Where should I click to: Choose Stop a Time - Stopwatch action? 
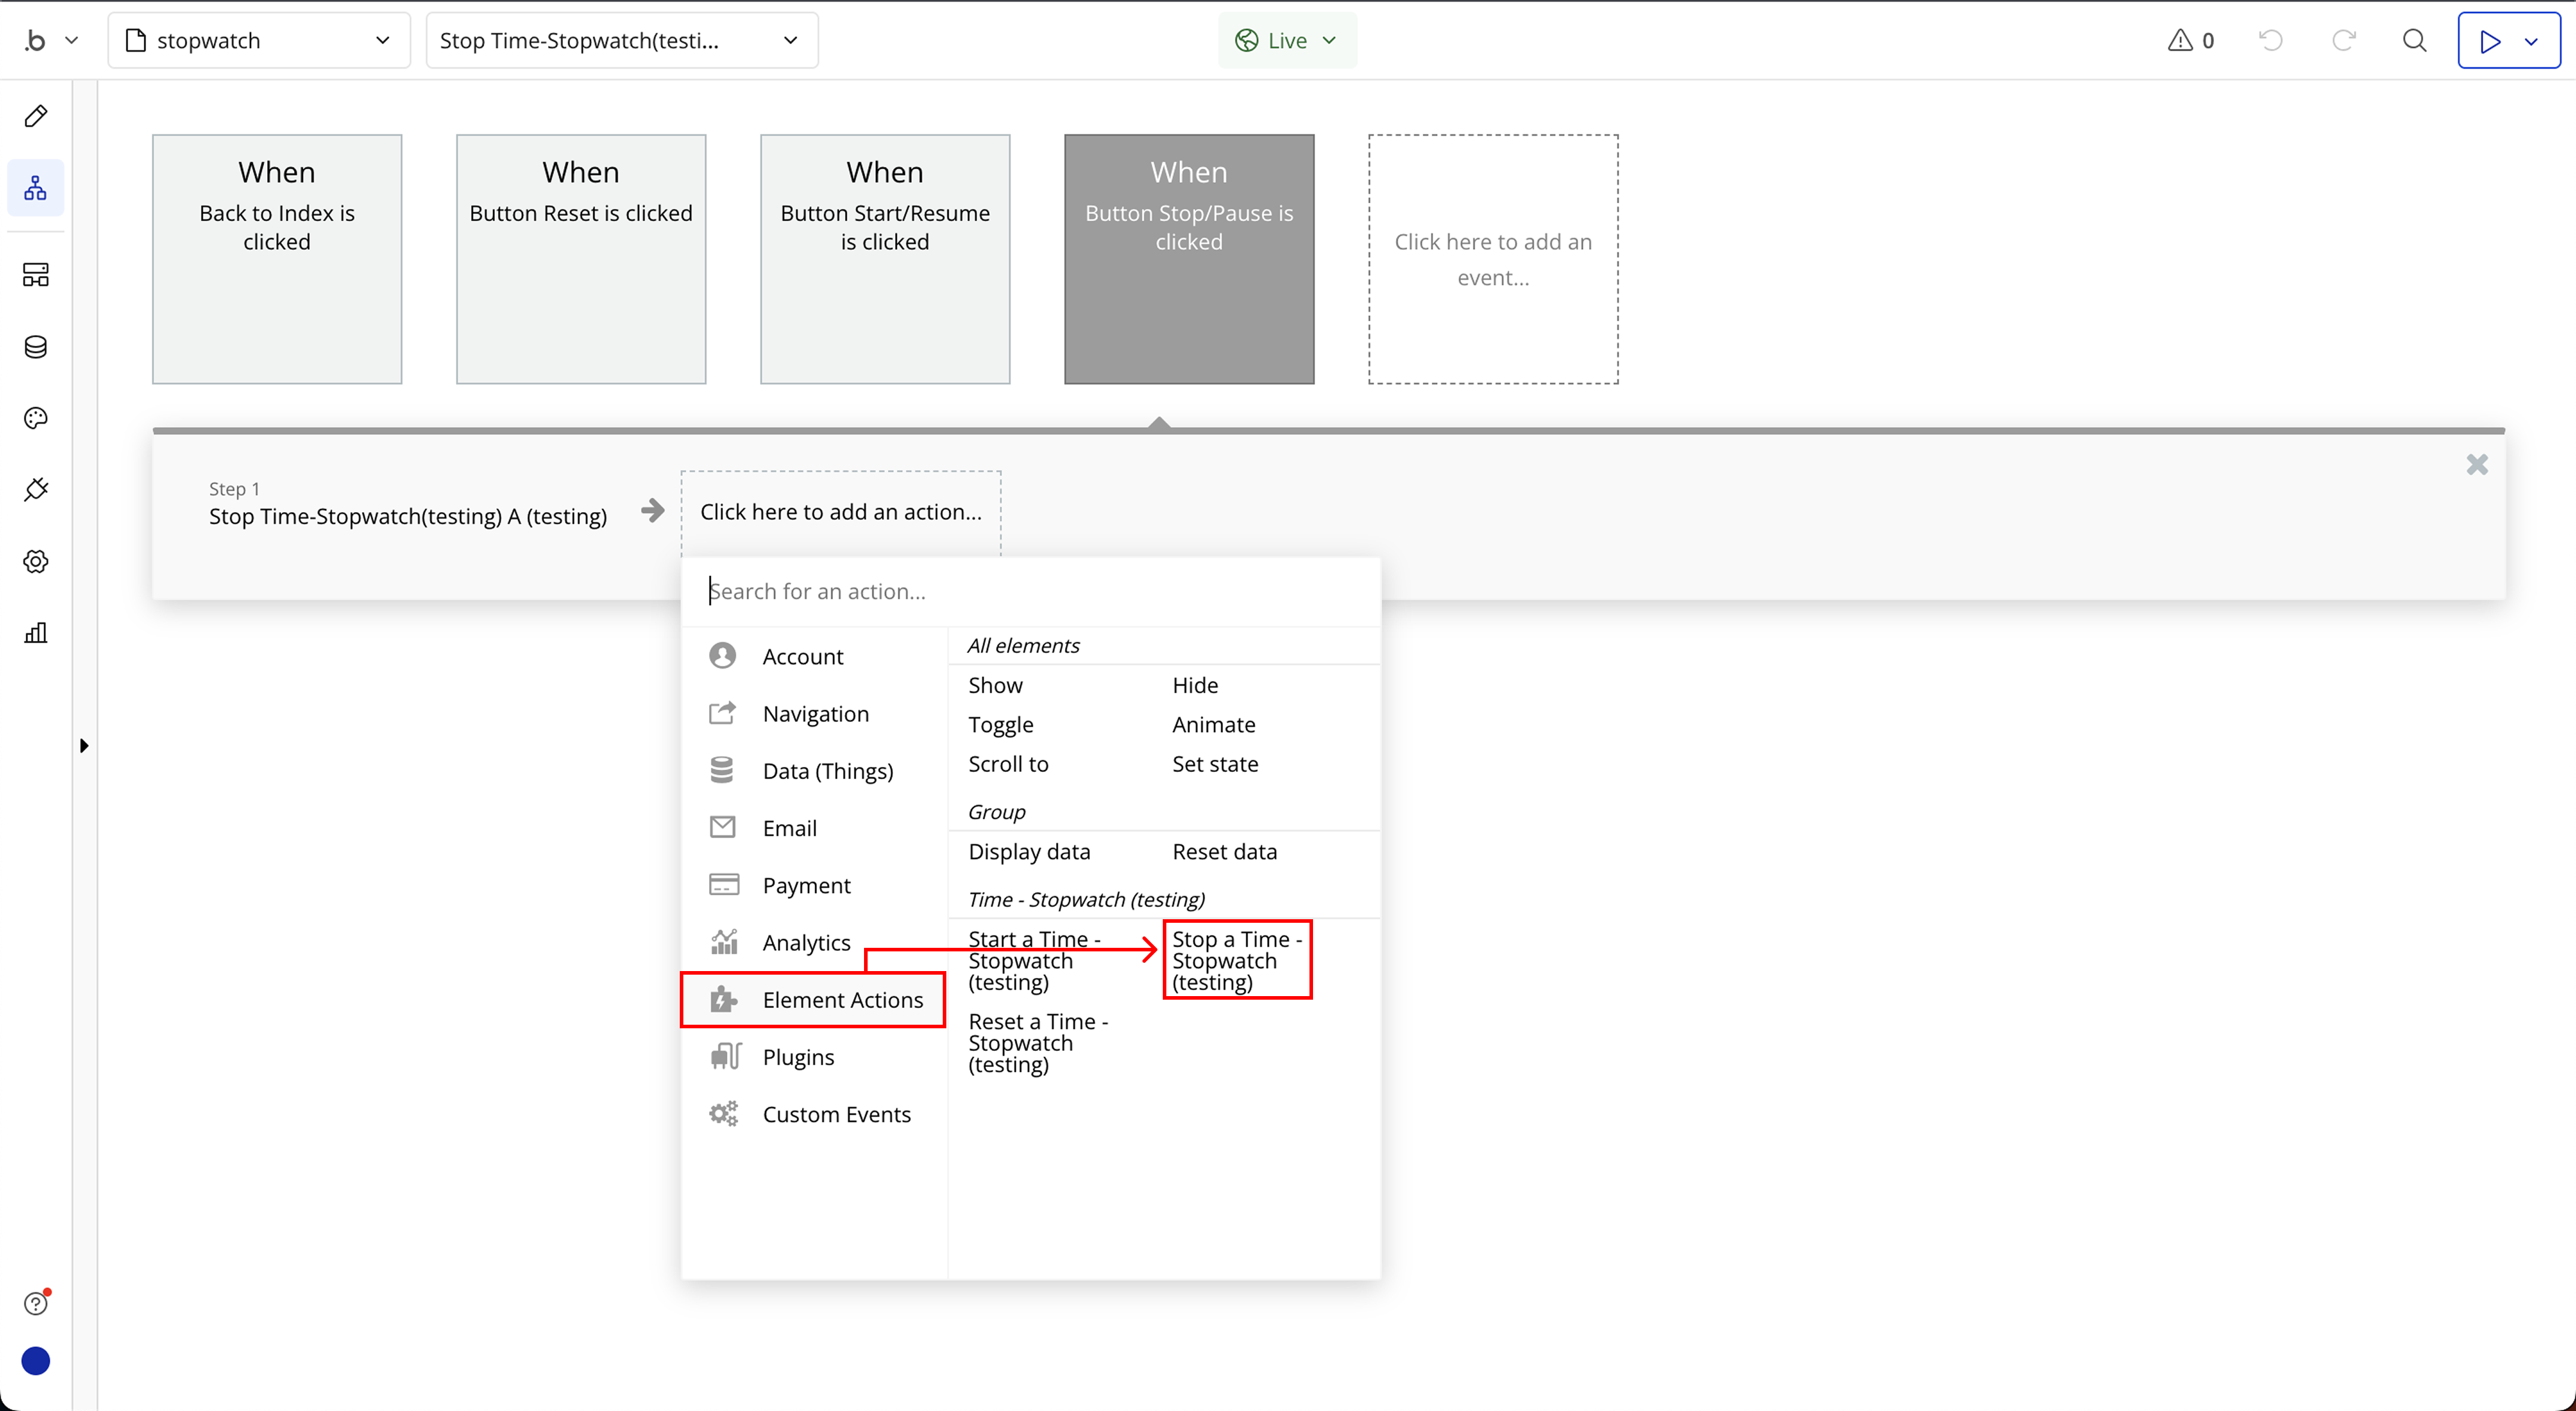(x=1236, y=960)
